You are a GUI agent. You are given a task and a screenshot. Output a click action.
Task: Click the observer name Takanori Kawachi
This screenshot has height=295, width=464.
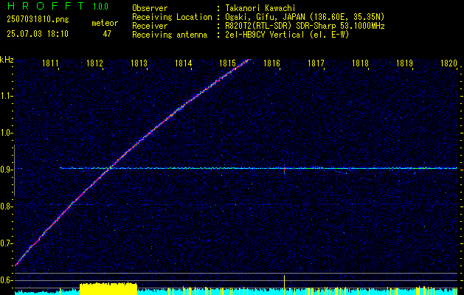260,8
